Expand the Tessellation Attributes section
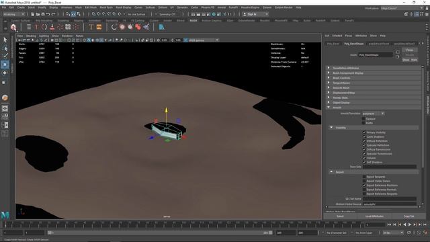Screen dimensions: 430x242 (x=374, y=68)
